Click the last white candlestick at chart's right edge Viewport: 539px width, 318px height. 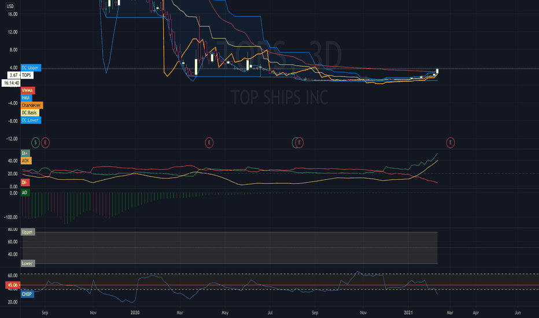click(x=437, y=71)
